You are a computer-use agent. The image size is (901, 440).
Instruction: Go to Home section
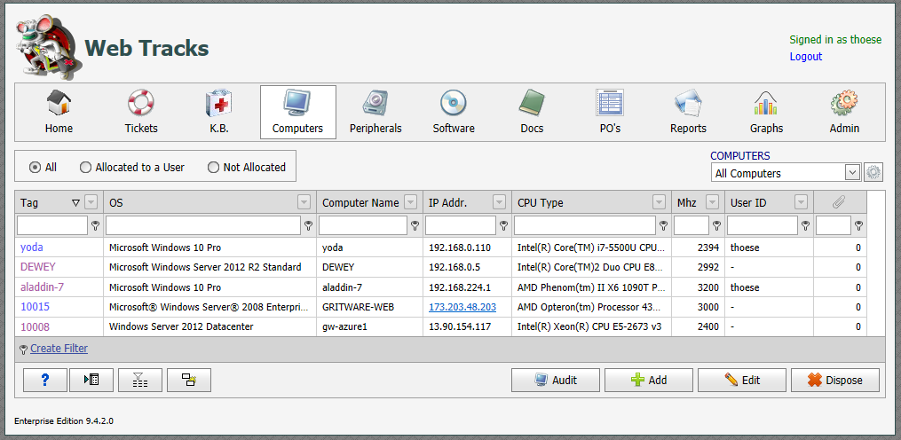tap(59, 113)
